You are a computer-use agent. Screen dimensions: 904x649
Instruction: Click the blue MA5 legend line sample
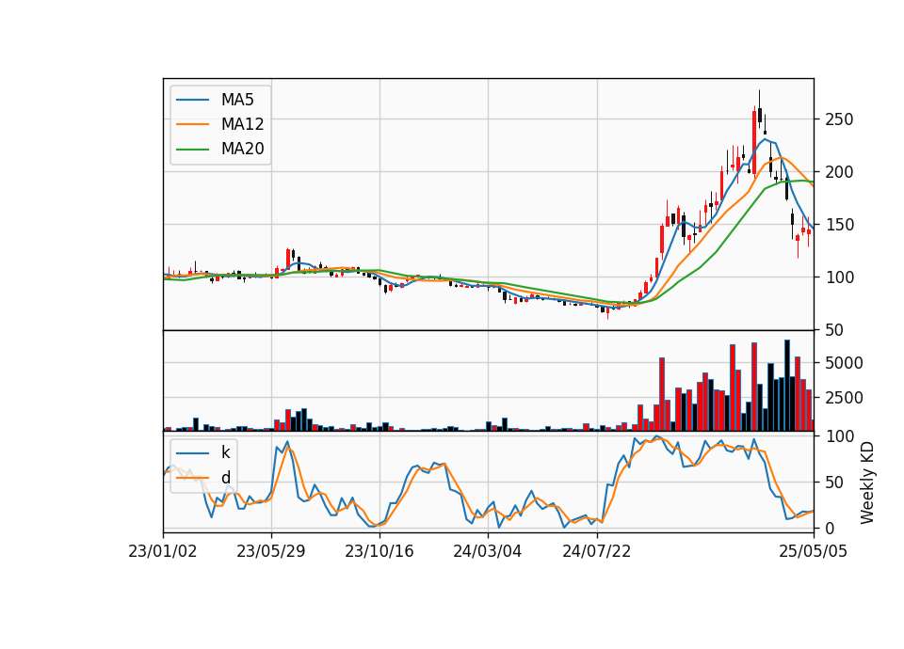point(192,100)
